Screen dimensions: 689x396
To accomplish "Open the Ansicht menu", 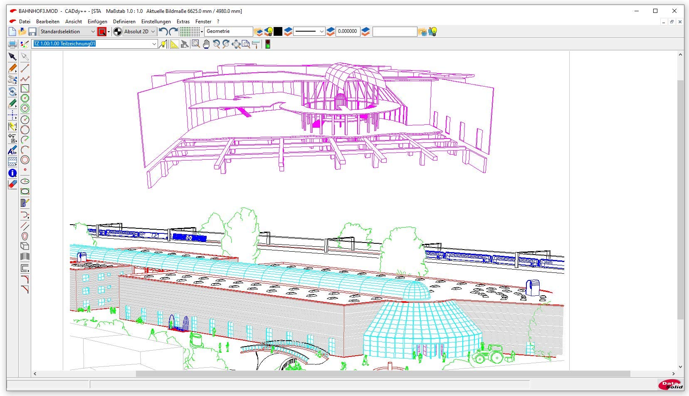I will [74, 22].
